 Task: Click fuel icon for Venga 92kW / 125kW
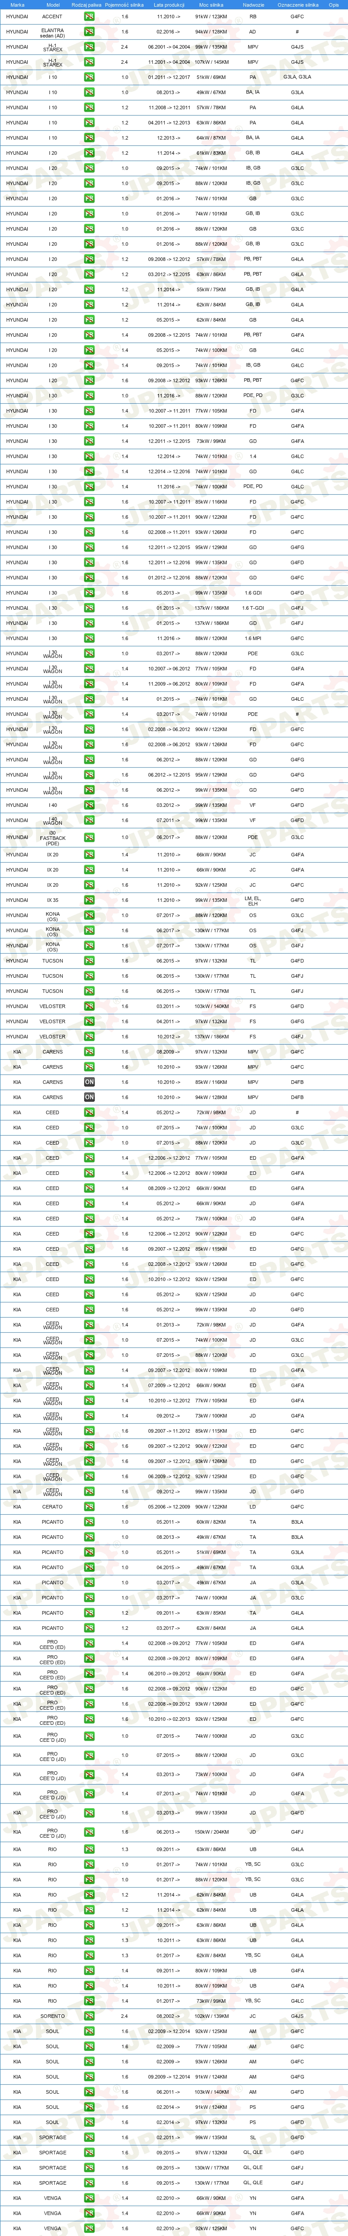[89, 2228]
